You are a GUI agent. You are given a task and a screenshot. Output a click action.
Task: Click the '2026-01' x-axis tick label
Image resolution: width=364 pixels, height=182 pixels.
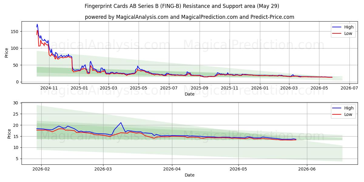coord(260,88)
